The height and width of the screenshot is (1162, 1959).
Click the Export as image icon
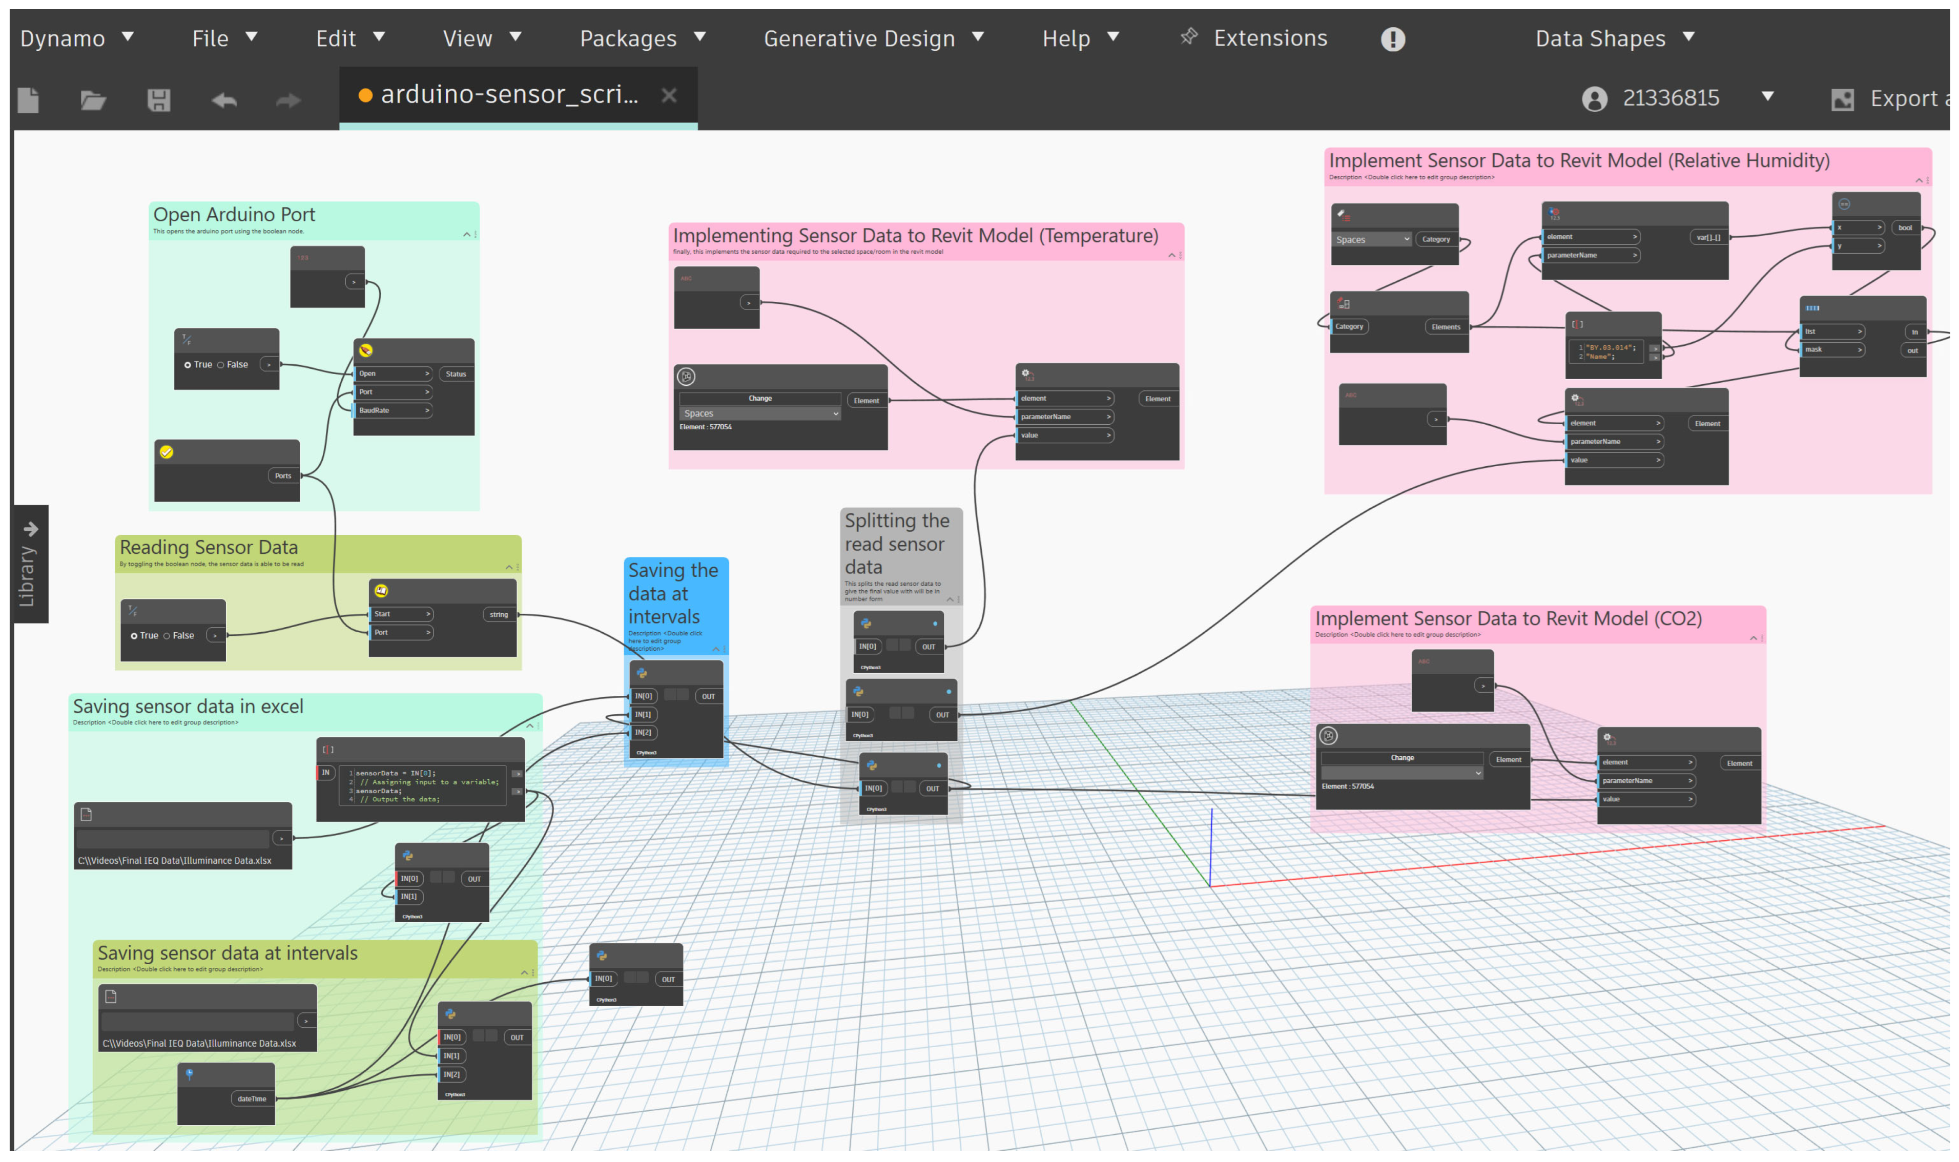click(x=1842, y=99)
